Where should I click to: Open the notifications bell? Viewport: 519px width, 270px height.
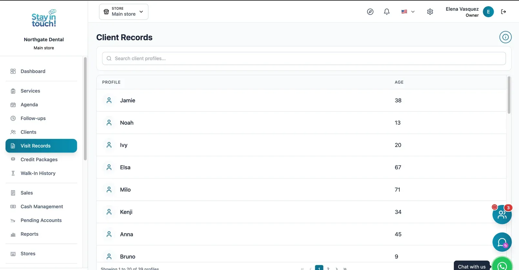[x=387, y=12]
